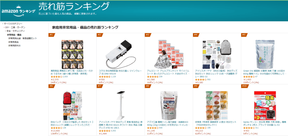Open the #7 furniture tension pole image

tap(120, 105)
